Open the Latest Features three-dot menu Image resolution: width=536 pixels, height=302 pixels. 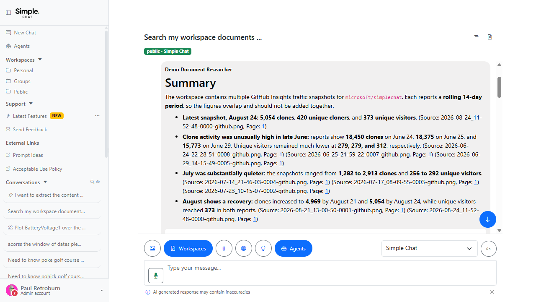(97, 116)
